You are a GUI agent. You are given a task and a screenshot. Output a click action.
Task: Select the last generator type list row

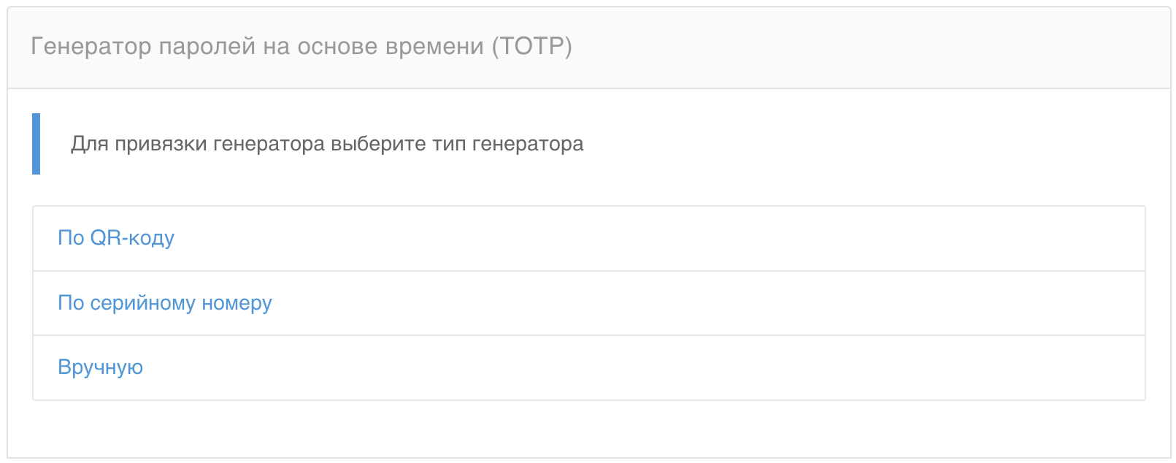588,367
